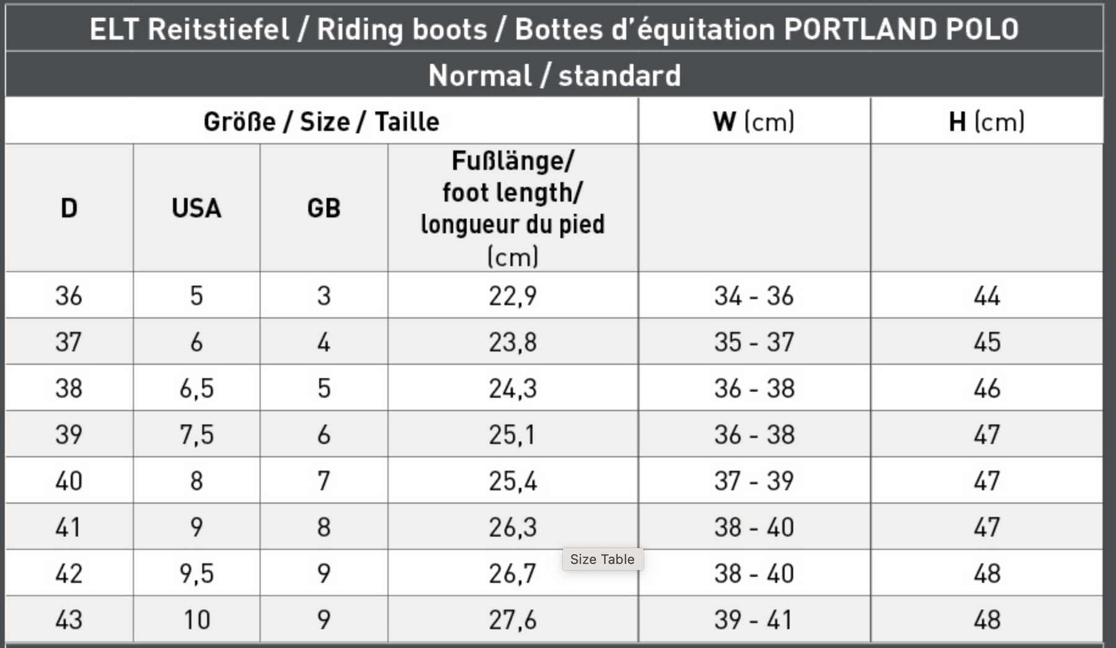Click the 'W (cm)' column header
1116x648 pixels.
click(754, 121)
